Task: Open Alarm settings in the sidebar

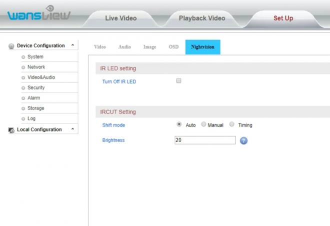Action: [x=33, y=98]
